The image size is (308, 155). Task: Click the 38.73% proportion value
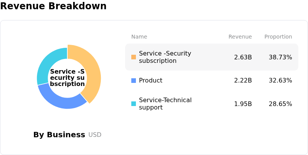pyautogui.click(x=280, y=57)
